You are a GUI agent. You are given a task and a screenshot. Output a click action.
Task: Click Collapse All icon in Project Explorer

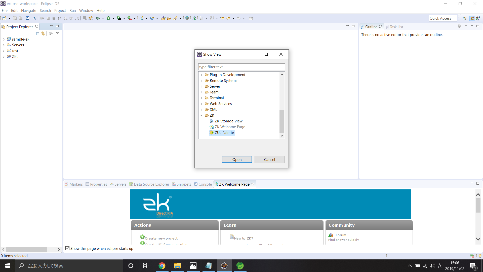point(37,33)
